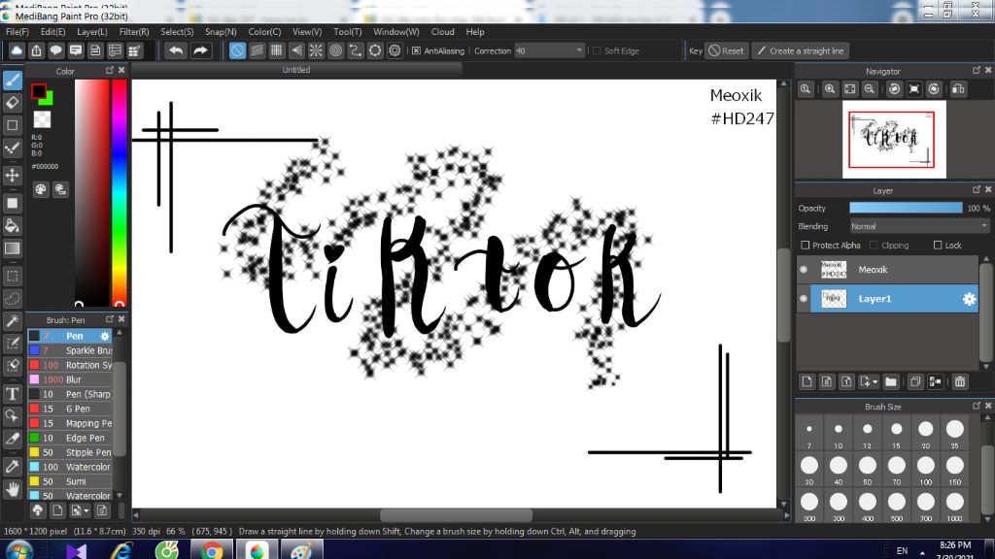Viewport: 995px width, 559px height.
Task: Open the Window menu
Action: 396,32
